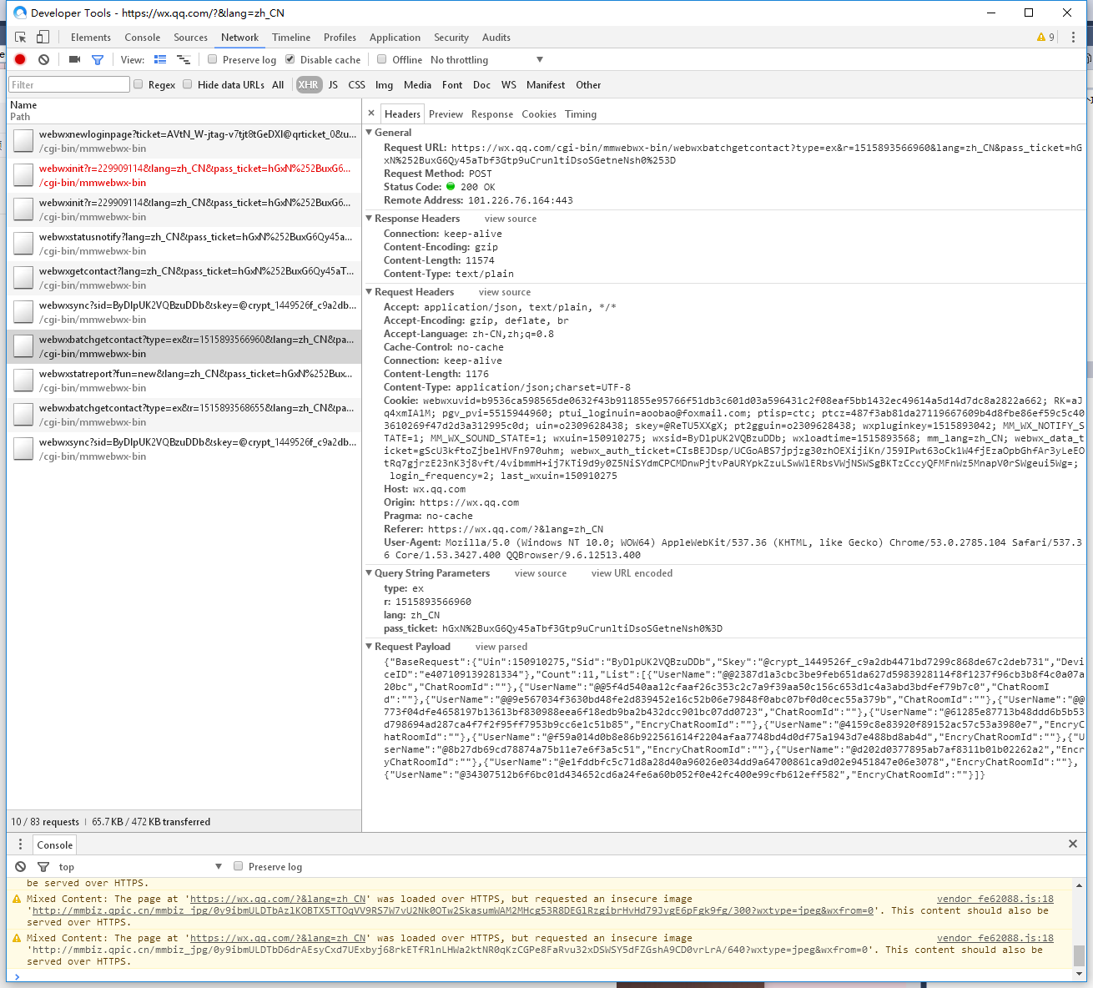
Task: Collapse the Request Payload section
Action: (370, 646)
